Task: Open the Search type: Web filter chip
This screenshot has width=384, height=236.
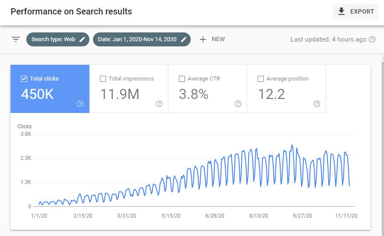Action: [58, 39]
